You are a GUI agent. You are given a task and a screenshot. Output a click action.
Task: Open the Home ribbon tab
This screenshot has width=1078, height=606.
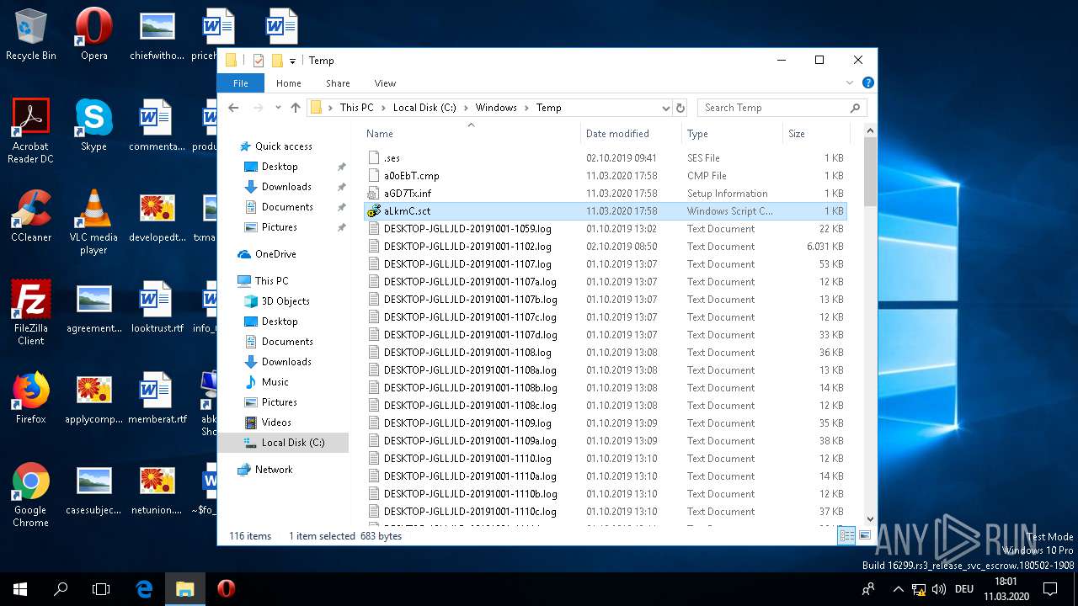[x=289, y=83]
